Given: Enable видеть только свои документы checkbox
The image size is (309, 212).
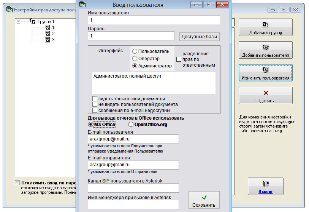Looking at the screenshot, I should click(95, 98).
